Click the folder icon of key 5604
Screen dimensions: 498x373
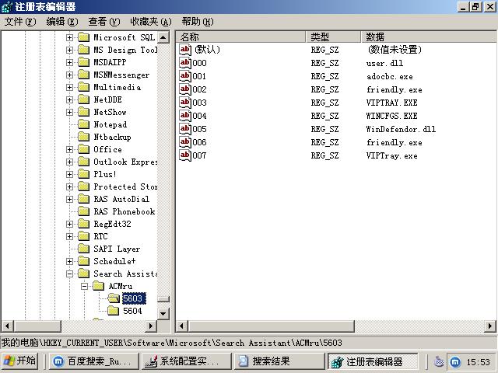click(114, 311)
